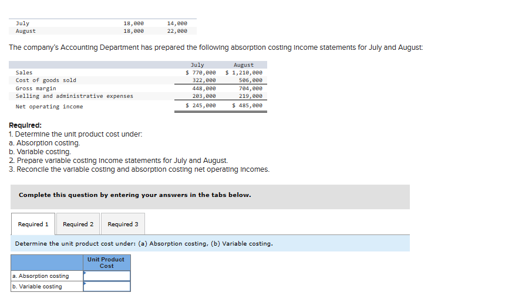The image size is (512, 296).
Task: Click August gross margin 704,000
Action: pos(251,89)
